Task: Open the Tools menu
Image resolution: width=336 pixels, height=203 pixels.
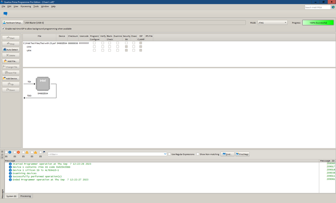Action: coord(36,6)
